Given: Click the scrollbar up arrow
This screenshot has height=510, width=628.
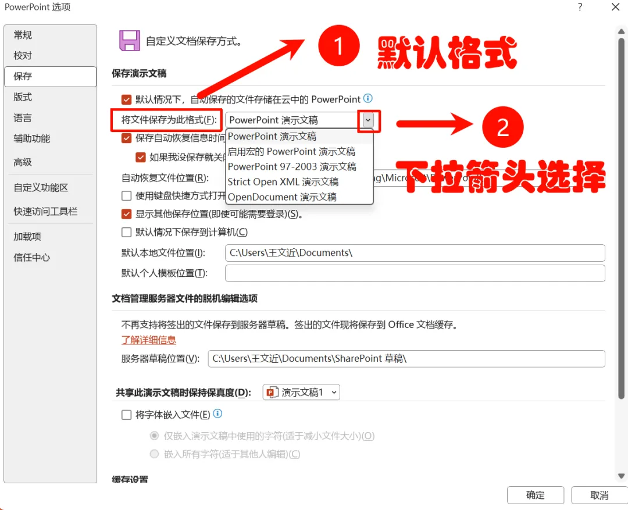Looking at the screenshot, I should pyautogui.click(x=621, y=31).
